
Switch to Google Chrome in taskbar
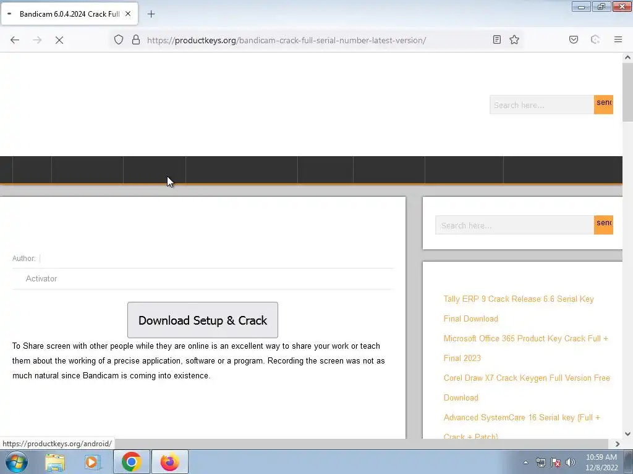(131, 462)
